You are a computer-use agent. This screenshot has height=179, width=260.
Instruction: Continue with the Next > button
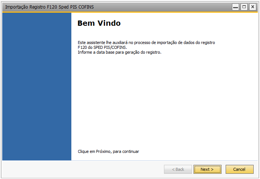(207, 169)
